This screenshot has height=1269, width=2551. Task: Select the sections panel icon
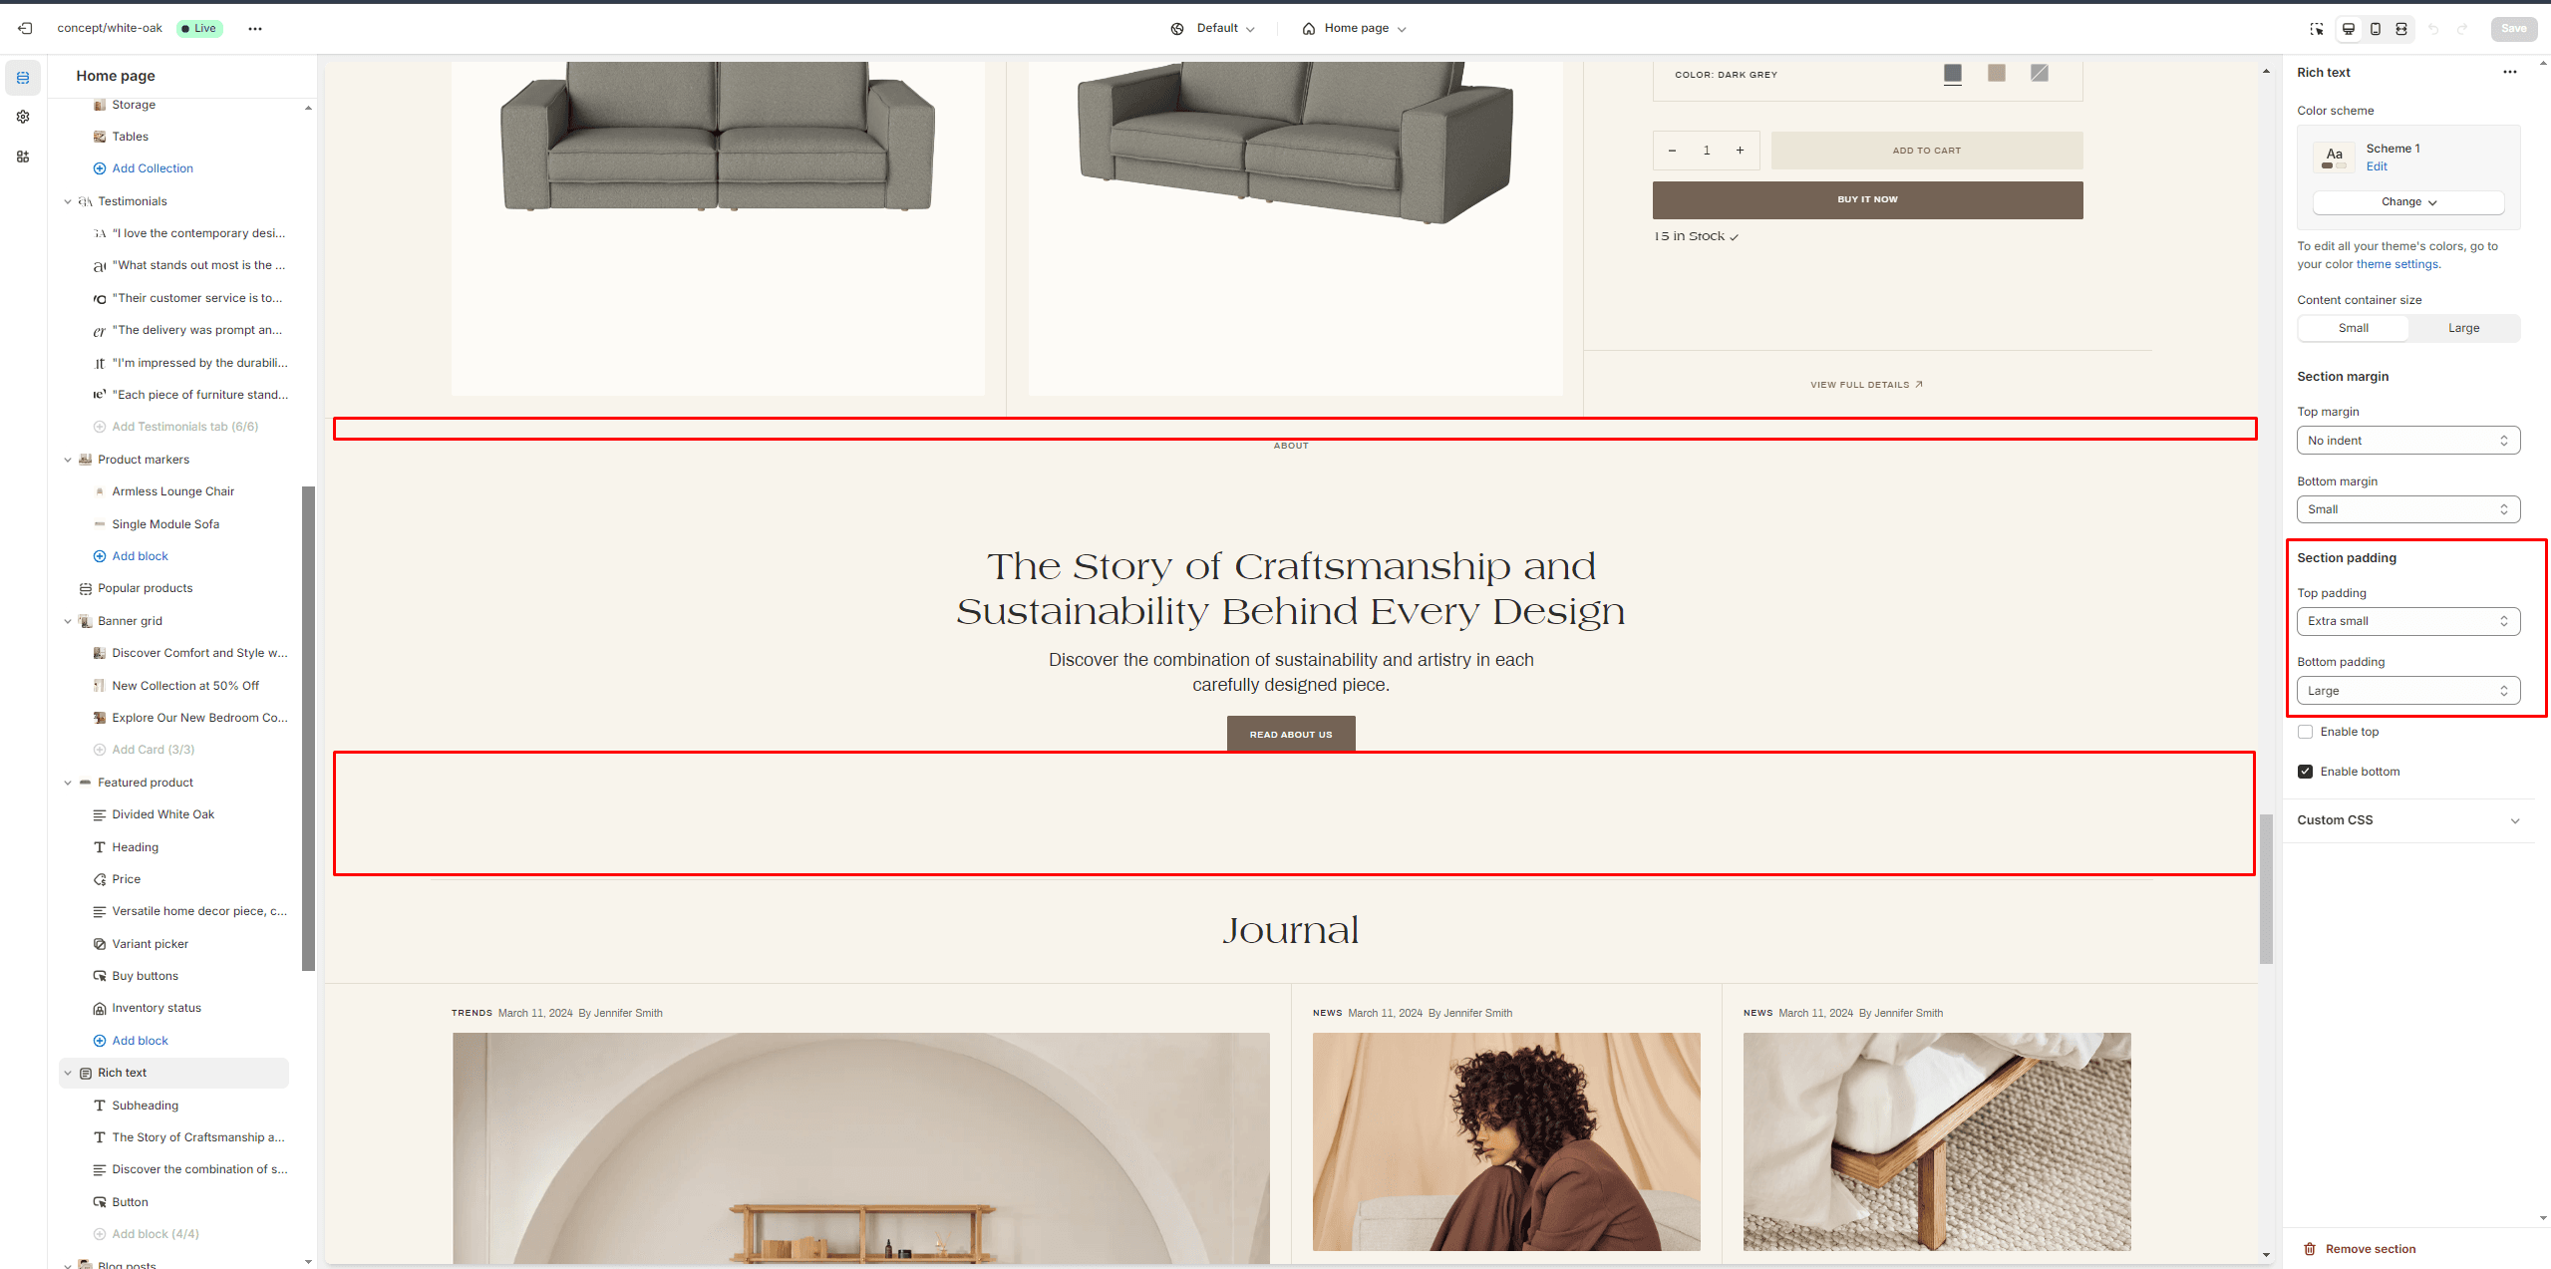(x=23, y=77)
